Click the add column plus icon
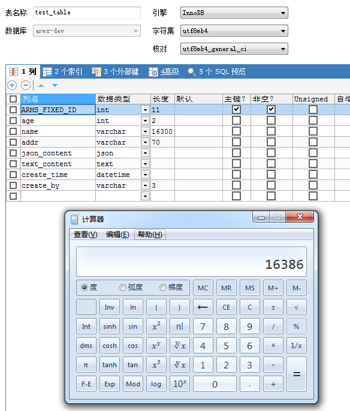350x411 pixels. click(12, 85)
